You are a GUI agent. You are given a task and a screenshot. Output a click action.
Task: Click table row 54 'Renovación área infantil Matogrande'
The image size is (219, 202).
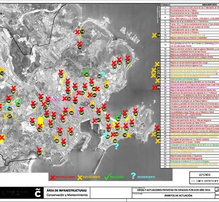[x=190, y=159]
